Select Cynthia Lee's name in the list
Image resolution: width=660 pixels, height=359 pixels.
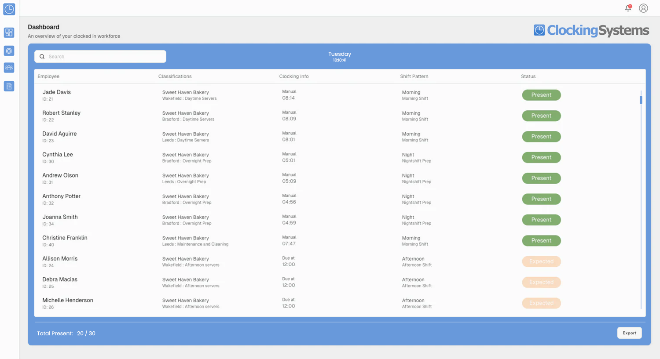[57, 154]
